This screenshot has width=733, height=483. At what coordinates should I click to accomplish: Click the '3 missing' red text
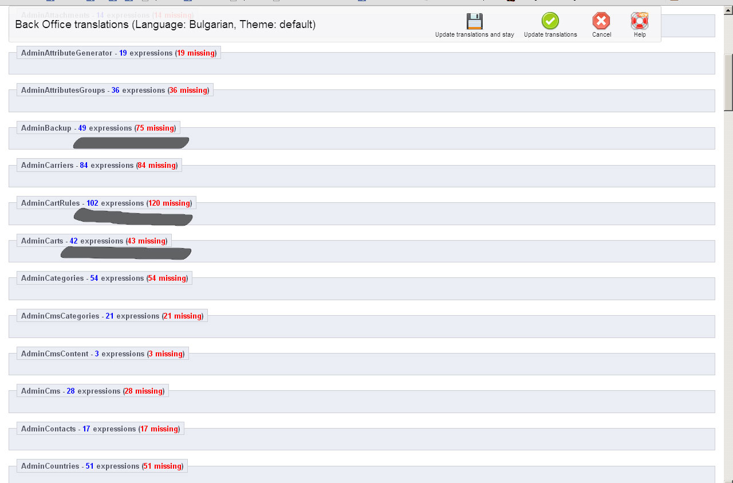click(x=165, y=354)
